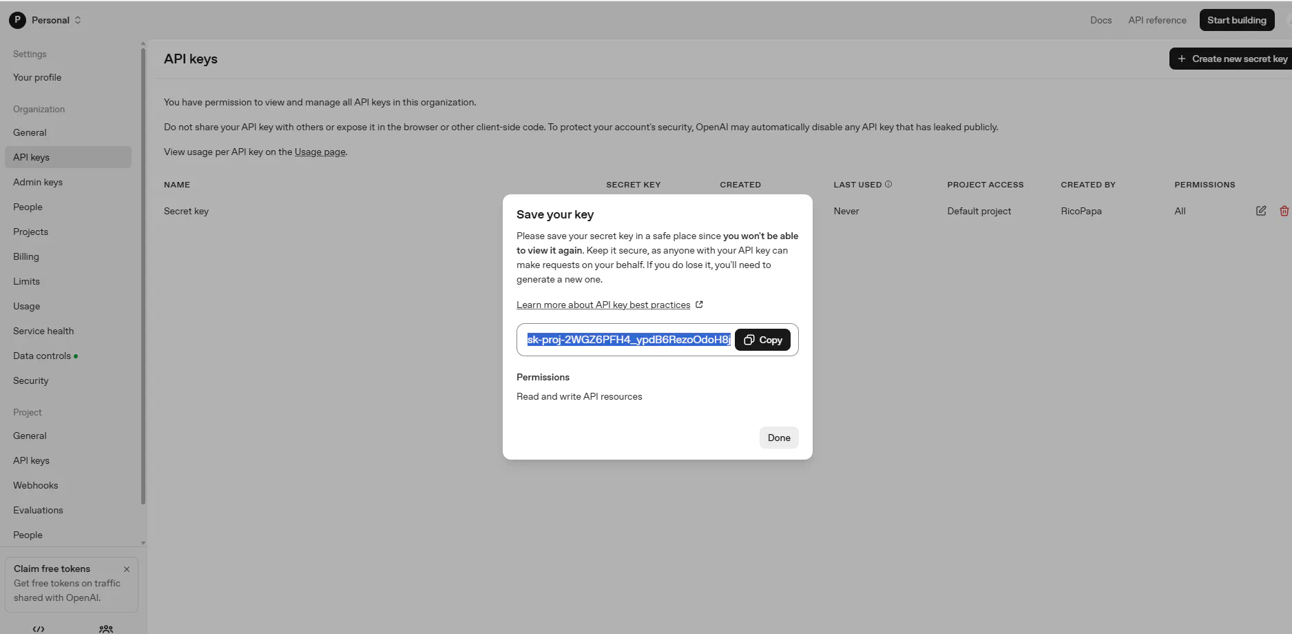Image resolution: width=1292 pixels, height=634 pixels.
Task: Click the NAME column header
Action: click(x=177, y=185)
